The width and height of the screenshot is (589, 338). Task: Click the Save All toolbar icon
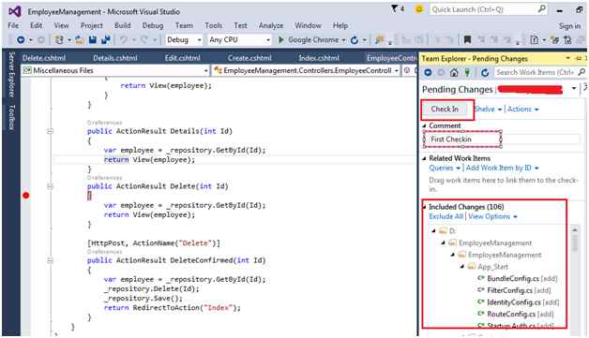click(106, 39)
